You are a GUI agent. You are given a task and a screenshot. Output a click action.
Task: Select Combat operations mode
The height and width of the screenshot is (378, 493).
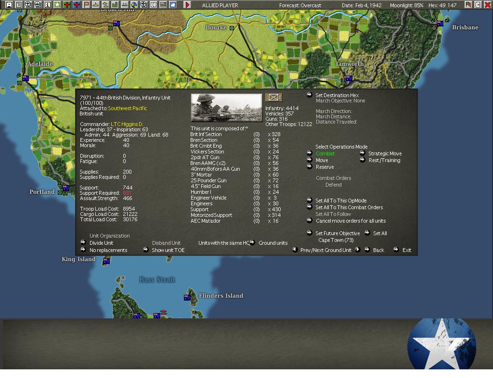325,153
